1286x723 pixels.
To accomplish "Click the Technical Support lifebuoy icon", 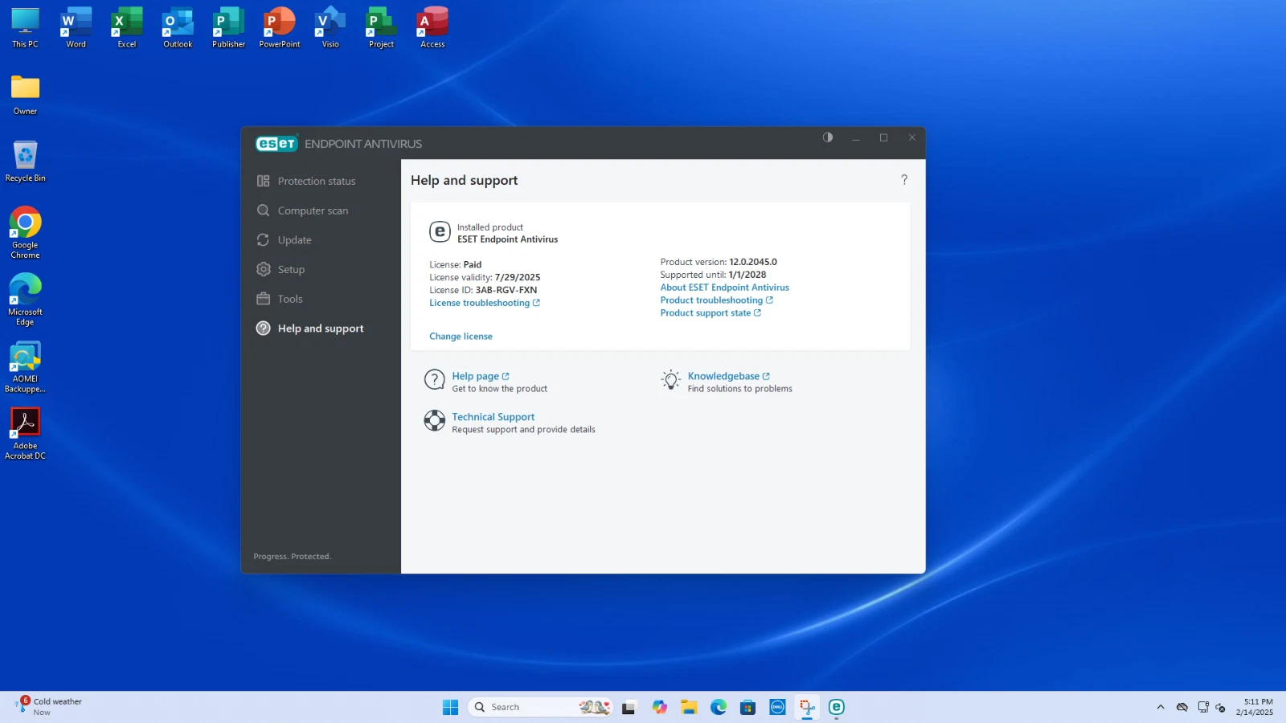I will click(435, 421).
